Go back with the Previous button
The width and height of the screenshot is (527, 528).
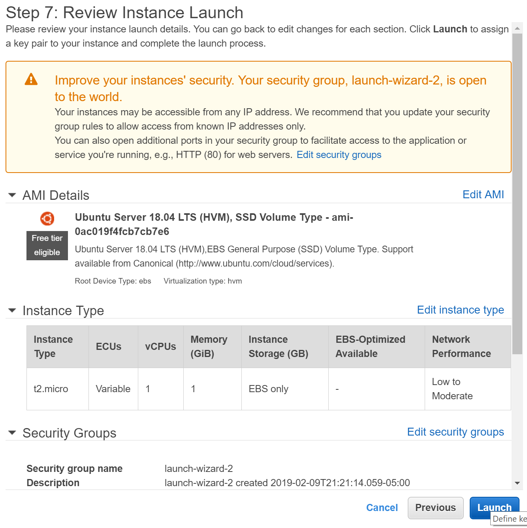[436, 508]
